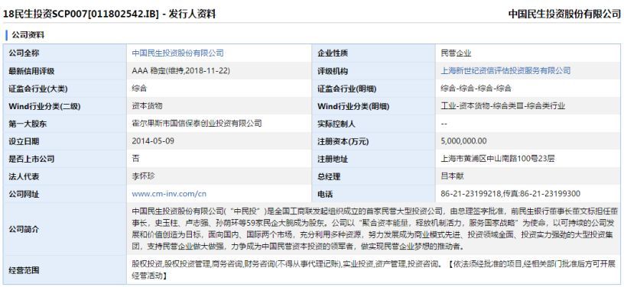Click the 5,000,000.00 registered capital value

coord(463,141)
